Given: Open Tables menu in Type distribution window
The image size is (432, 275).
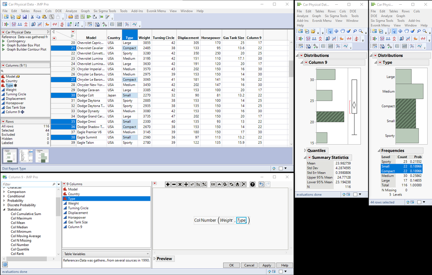Looking at the screenshot, I should coord(394,11).
